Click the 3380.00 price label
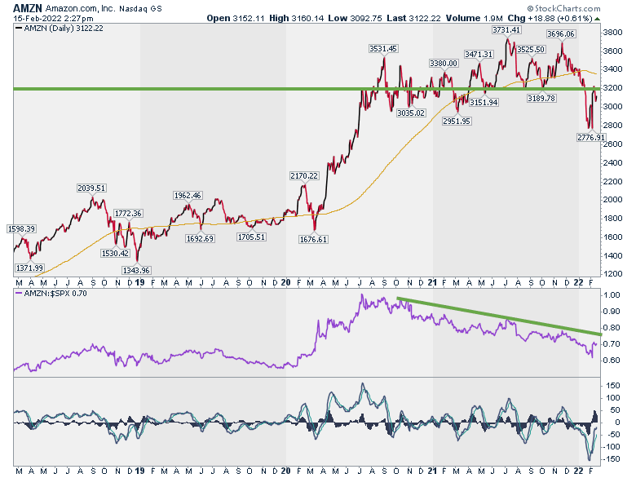The height and width of the screenshot is (478, 636). tap(444, 63)
